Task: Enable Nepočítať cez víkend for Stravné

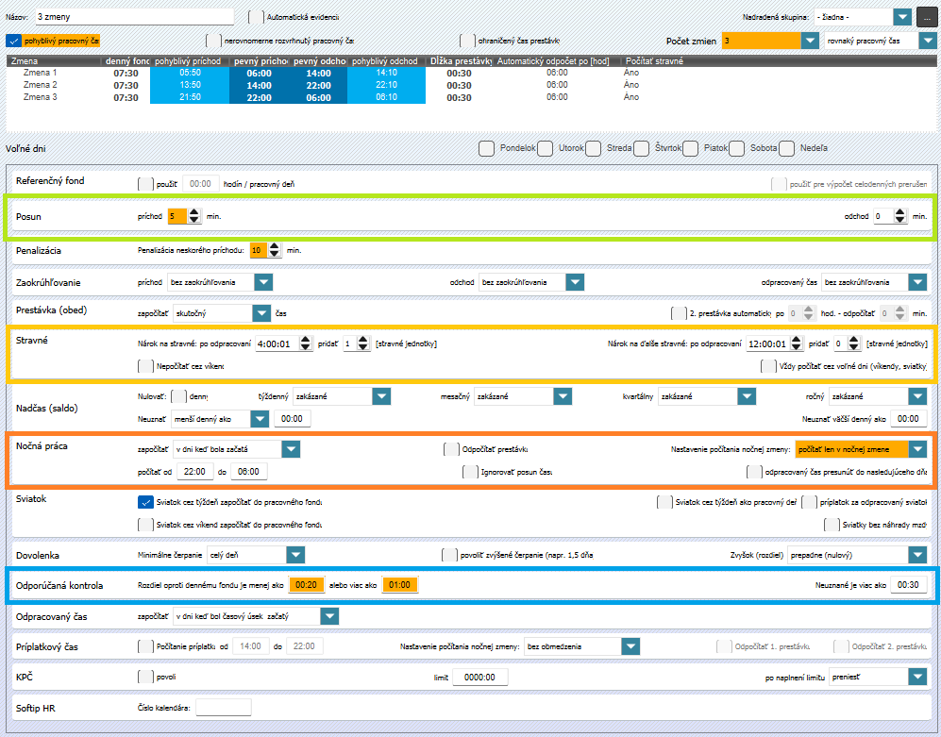Action: pos(145,366)
